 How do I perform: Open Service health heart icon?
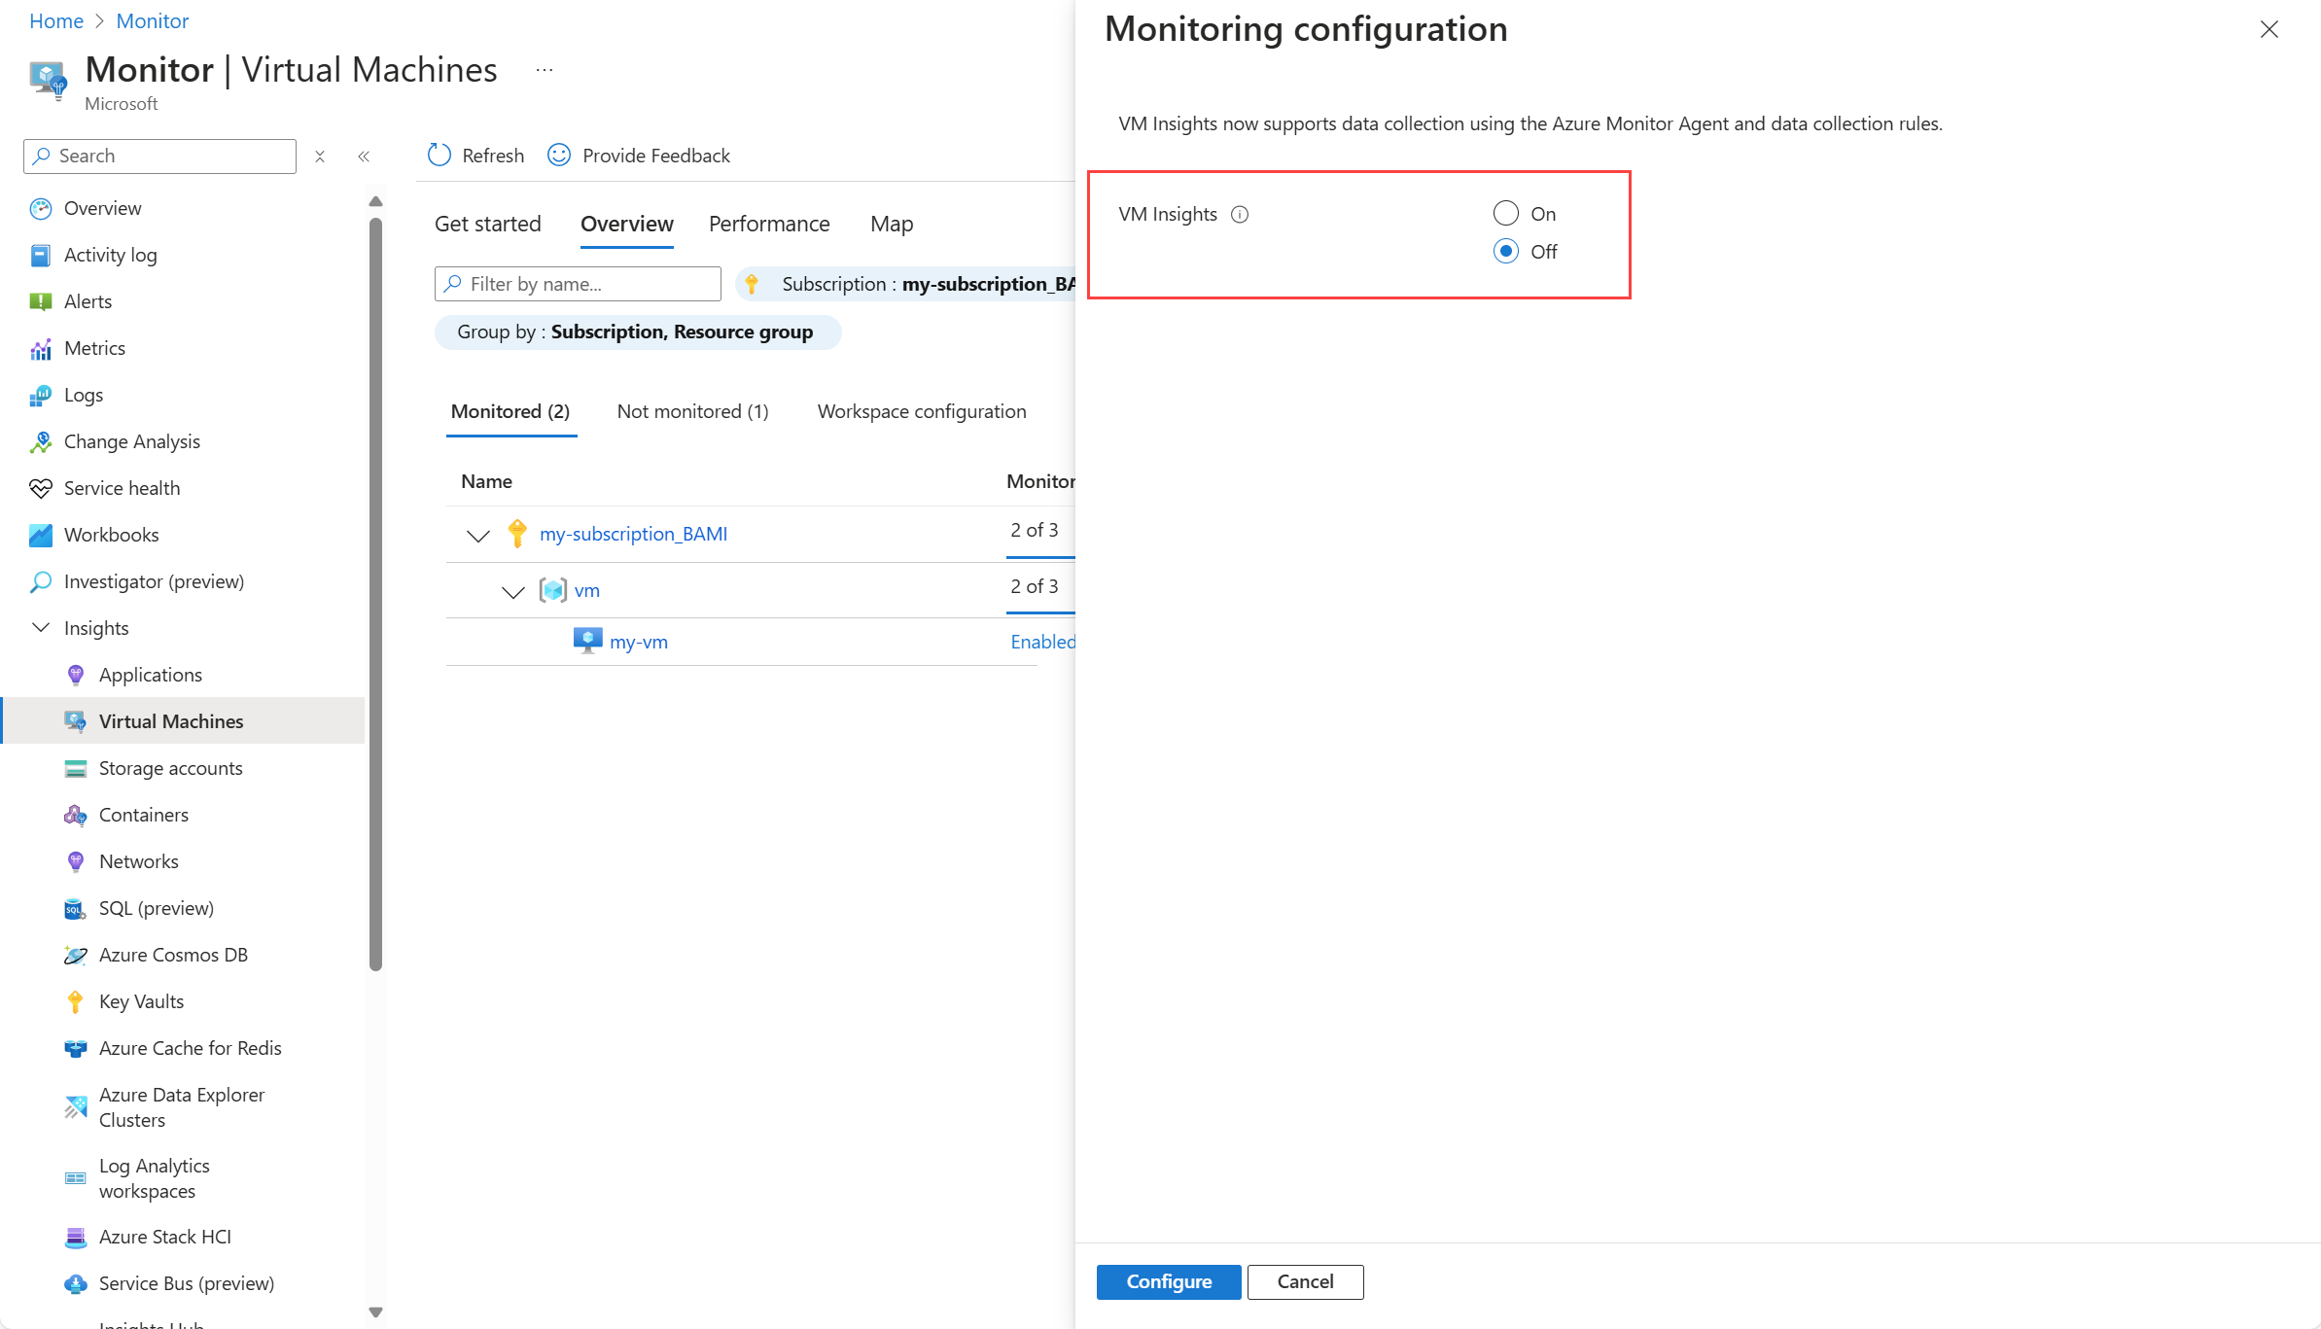[41, 489]
